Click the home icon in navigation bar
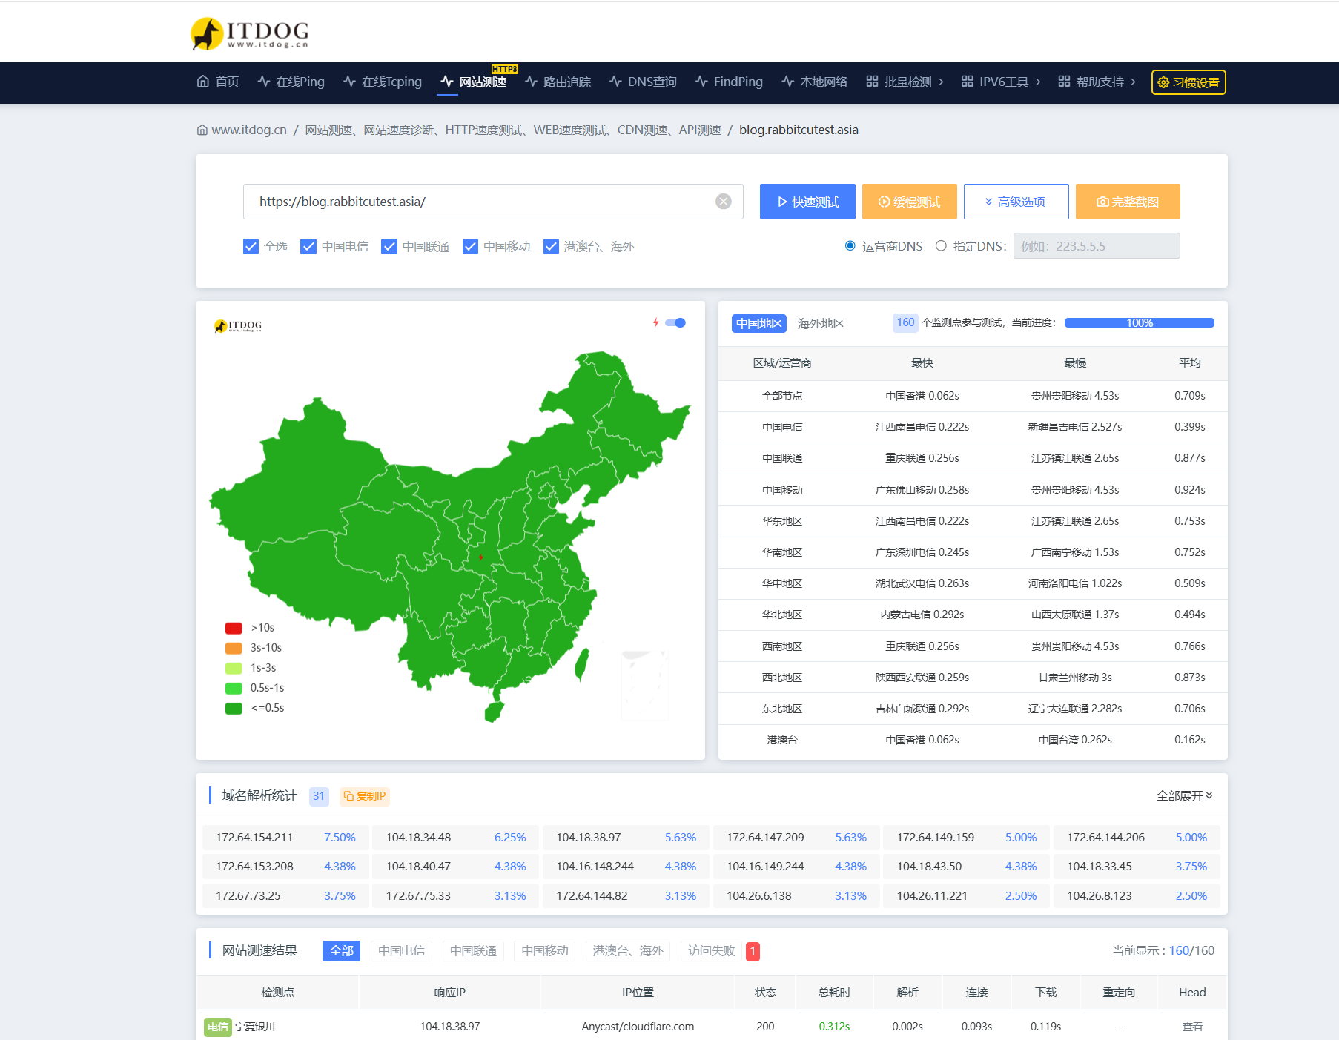This screenshot has width=1339, height=1040. (x=203, y=82)
